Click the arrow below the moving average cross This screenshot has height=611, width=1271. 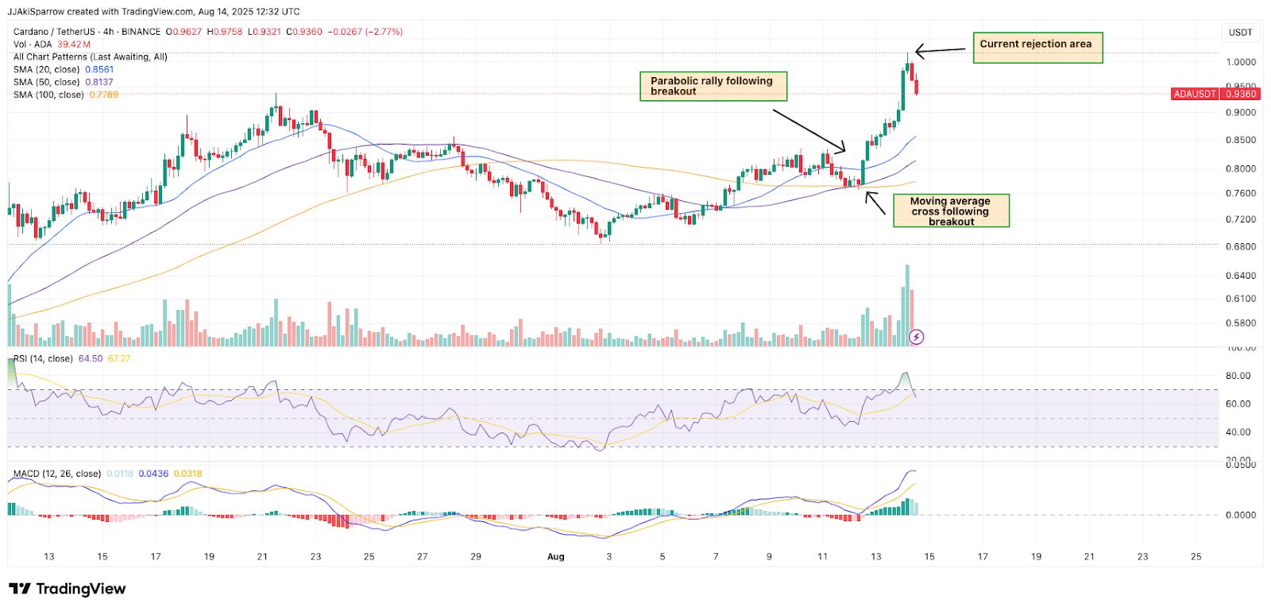coord(875,203)
